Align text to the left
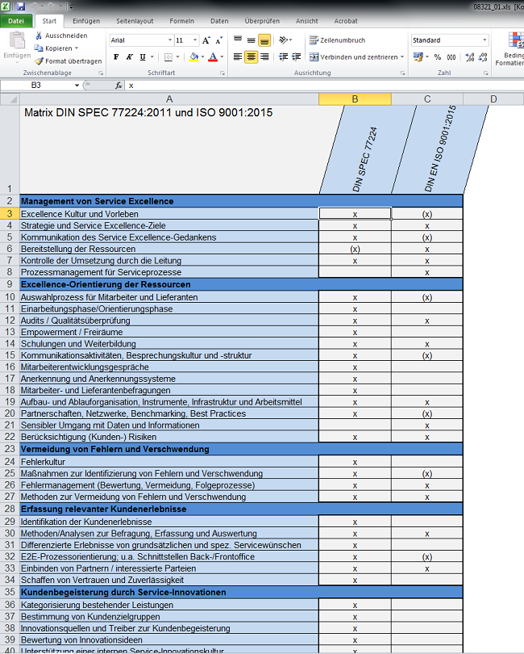The image size is (524, 654). point(238,57)
